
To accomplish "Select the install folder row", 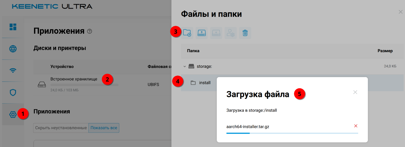I will point(205,83).
